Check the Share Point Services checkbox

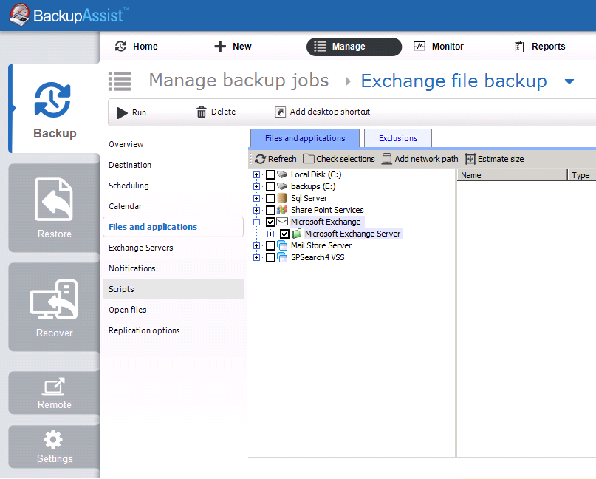point(270,210)
